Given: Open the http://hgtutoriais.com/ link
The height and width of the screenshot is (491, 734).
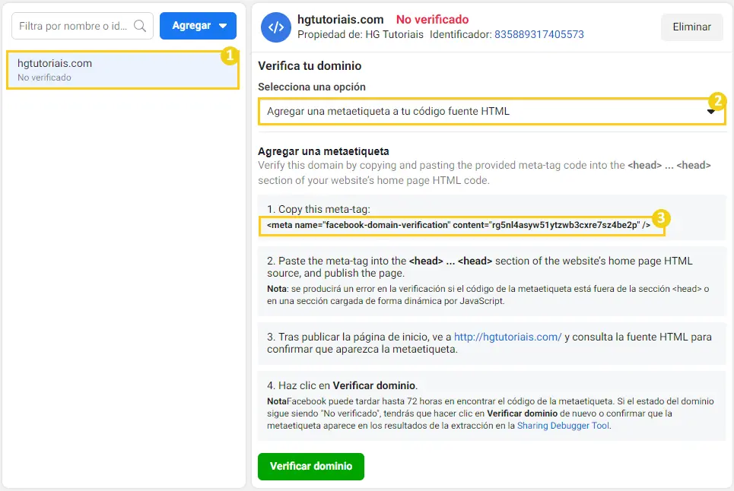Looking at the screenshot, I should coord(507,337).
